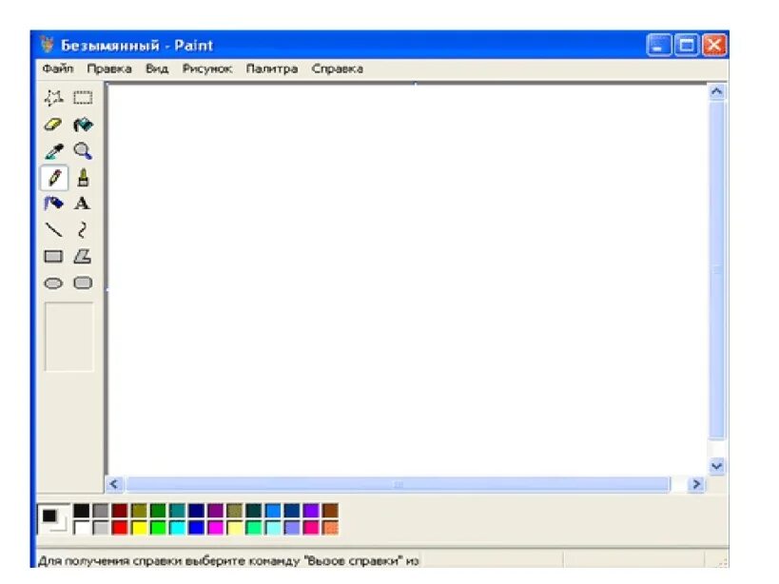Click the current foreground/background color box

[x=53, y=519]
